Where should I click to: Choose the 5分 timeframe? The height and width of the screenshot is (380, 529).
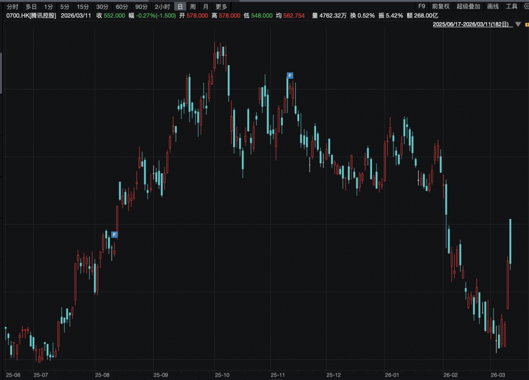[65, 6]
